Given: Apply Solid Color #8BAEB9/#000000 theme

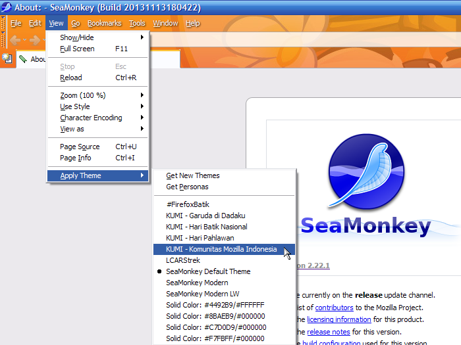Looking at the screenshot, I should pyautogui.click(x=224, y=316).
